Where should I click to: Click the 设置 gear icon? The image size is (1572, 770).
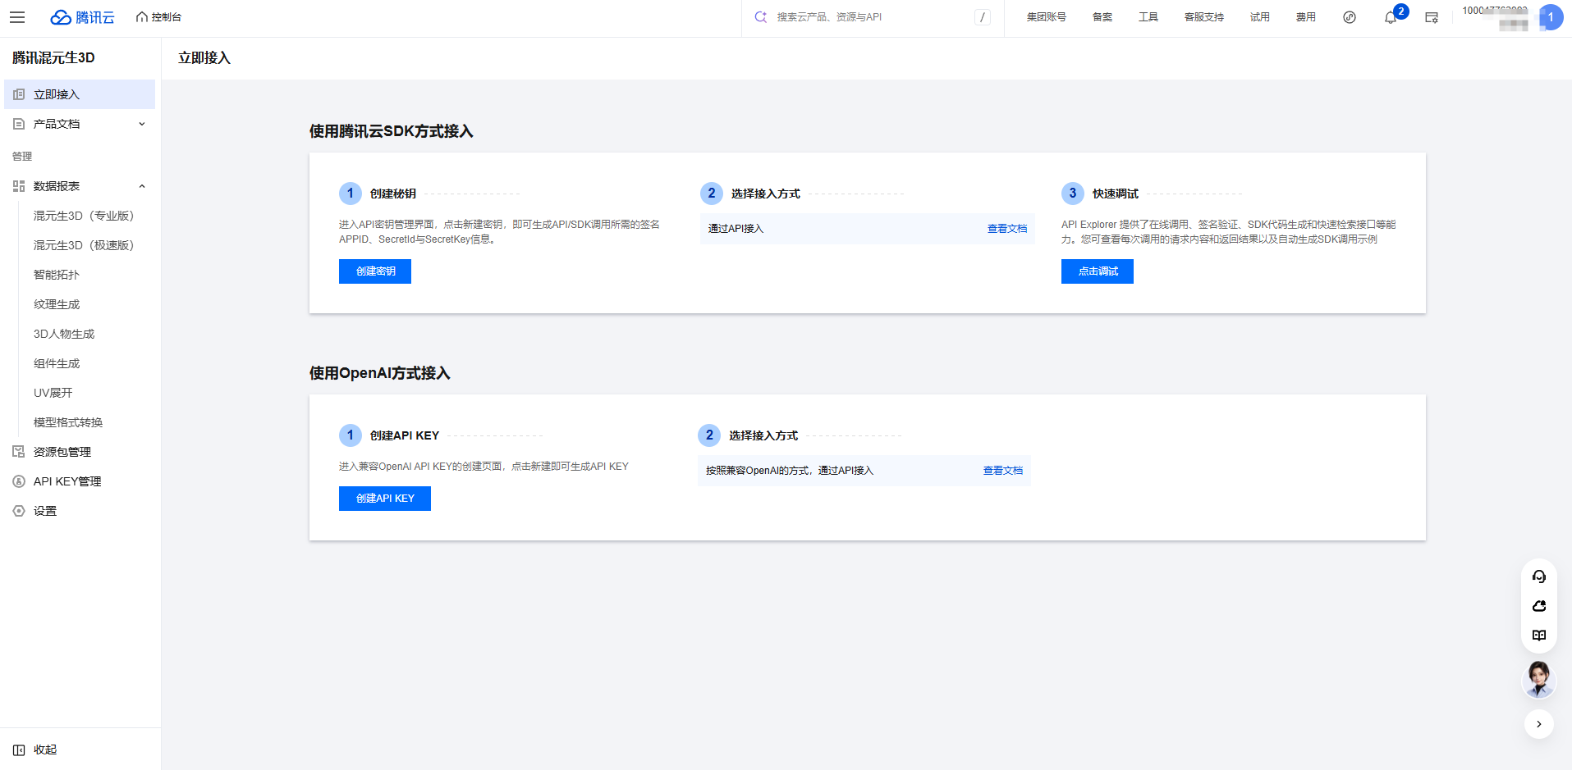(19, 511)
